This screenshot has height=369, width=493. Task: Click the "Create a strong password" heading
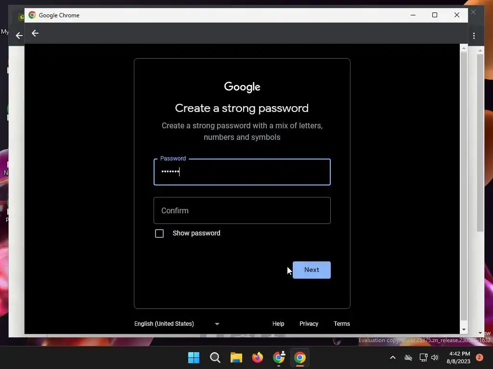242,108
